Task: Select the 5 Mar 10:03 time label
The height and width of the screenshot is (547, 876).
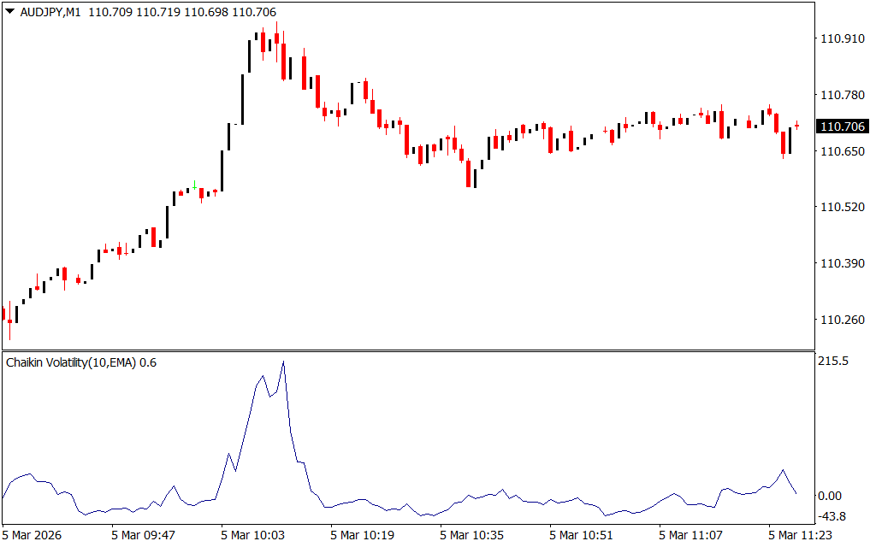Action: click(253, 535)
